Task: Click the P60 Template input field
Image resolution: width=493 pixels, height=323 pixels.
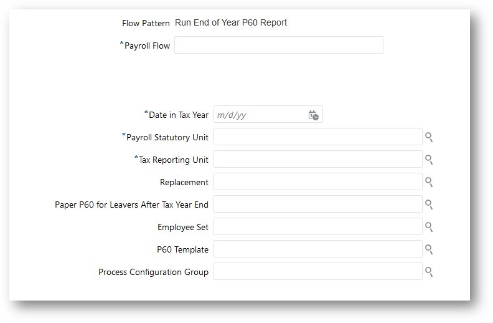Action: [317, 249]
